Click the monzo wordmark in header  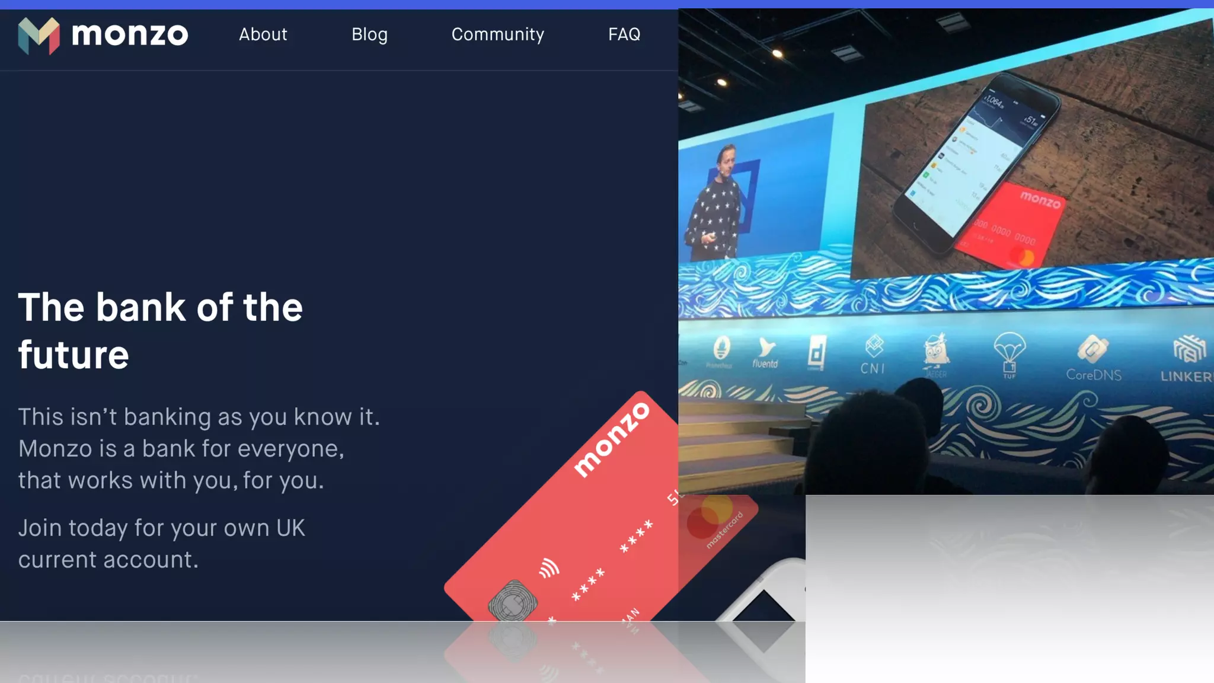click(x=130, y=34)
